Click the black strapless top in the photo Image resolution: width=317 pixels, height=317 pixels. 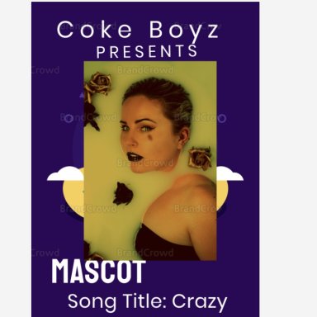click(165, 244)
